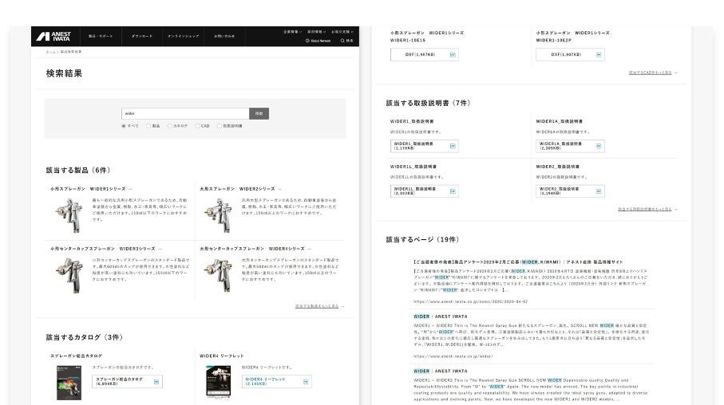Click the WIDER1 series spray gun thumbnail
Image resolution: width=724 pixels, height=405 pixels.
69,216
